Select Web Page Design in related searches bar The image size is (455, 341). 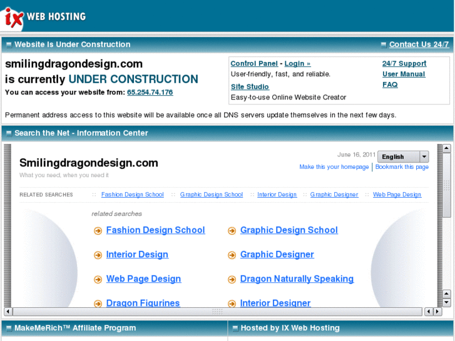(x=397, y=195)
